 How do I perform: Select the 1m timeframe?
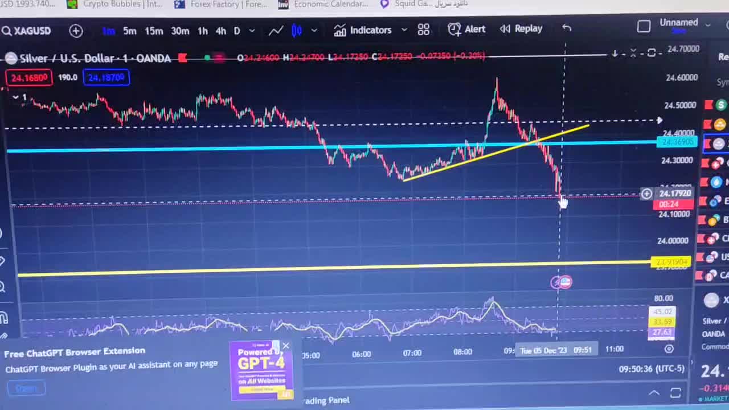coord(108,31)
